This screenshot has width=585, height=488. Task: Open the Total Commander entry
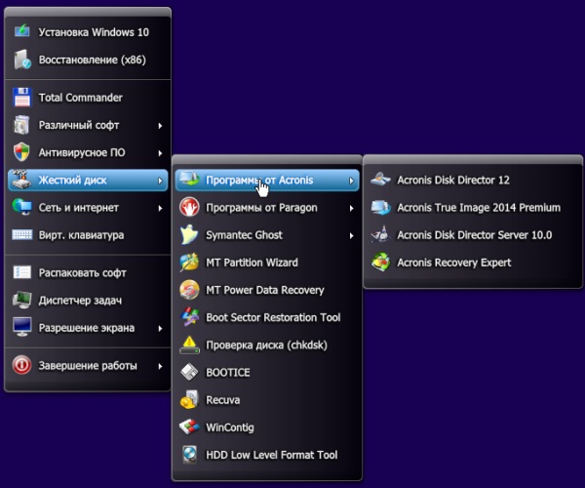[x=88, y=98]
